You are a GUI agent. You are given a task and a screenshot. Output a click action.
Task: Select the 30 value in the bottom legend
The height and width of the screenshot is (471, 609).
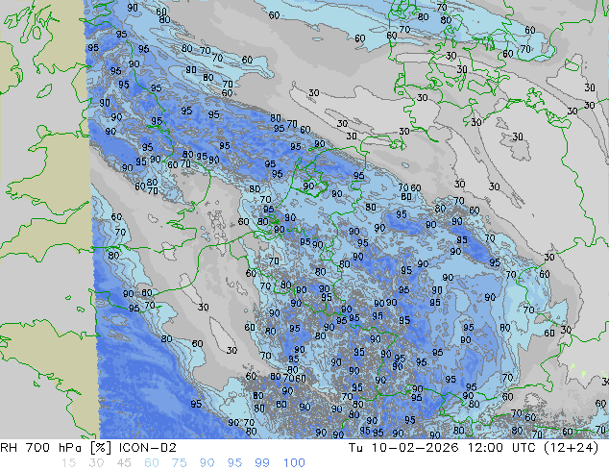point(96,463)
